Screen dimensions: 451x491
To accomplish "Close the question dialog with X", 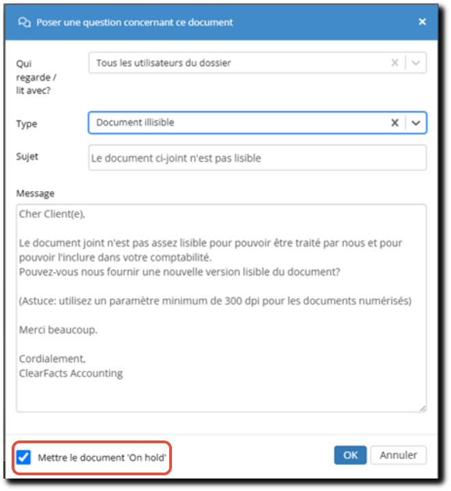I will [422, 22].
